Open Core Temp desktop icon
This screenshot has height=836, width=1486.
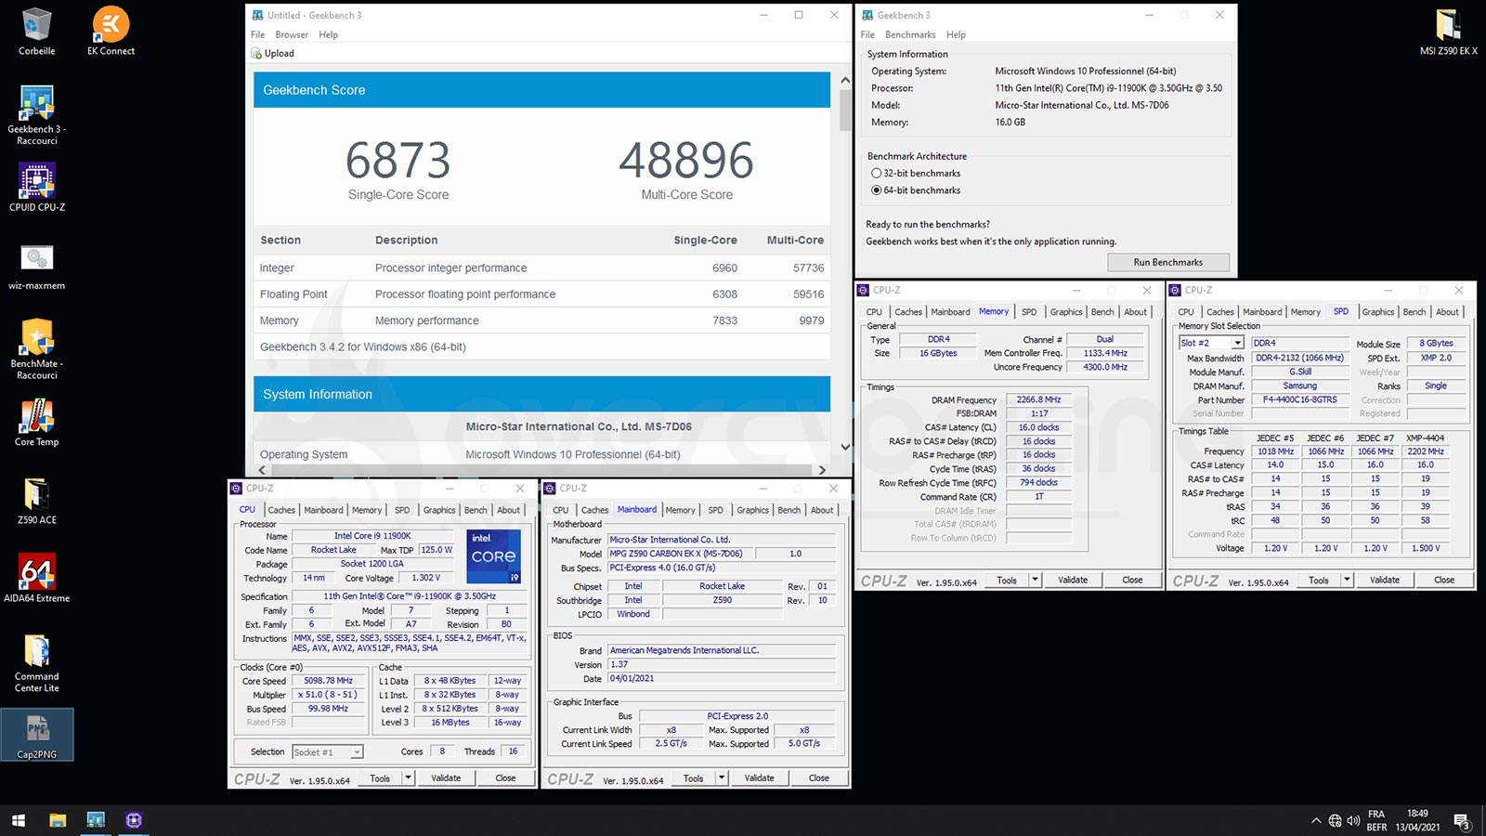[x=37, y=423]
